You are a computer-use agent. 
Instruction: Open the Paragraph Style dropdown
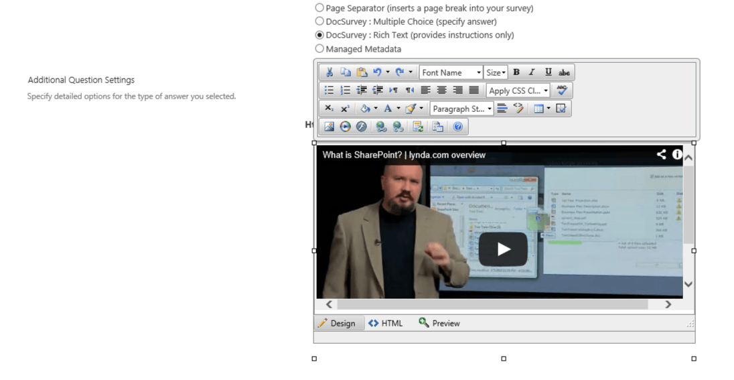click(x=461, y=109)
